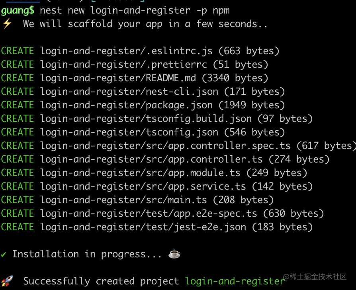Screen dimensions: 356x290
Task: Click the guang$ shell prompt
Action: click(18, 10)
